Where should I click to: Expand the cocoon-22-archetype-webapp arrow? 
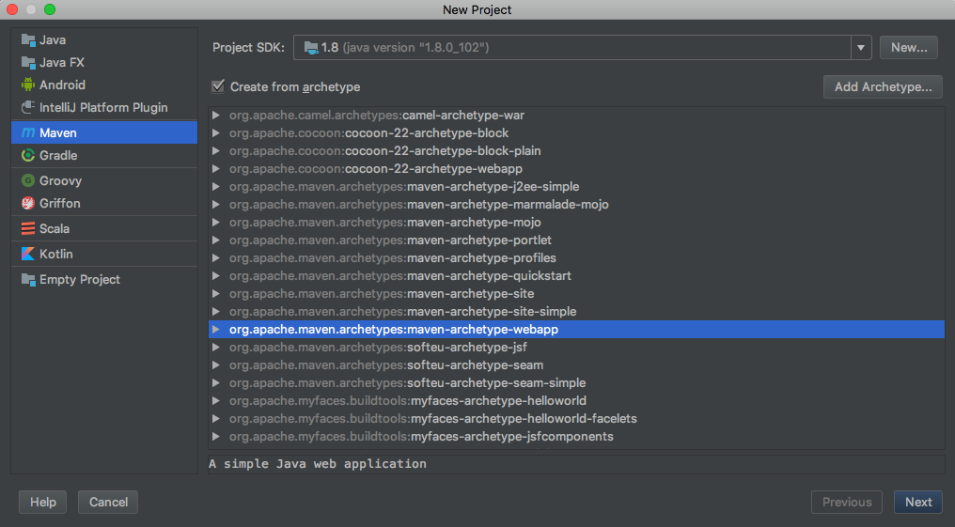[215, 168]
